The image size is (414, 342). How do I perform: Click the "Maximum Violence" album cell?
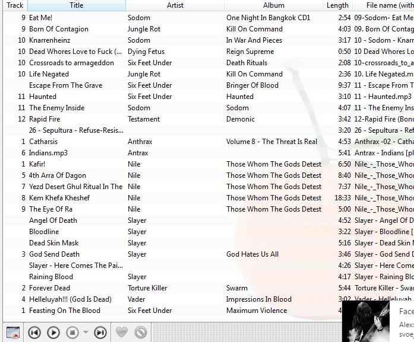click(x=257, y=311)
